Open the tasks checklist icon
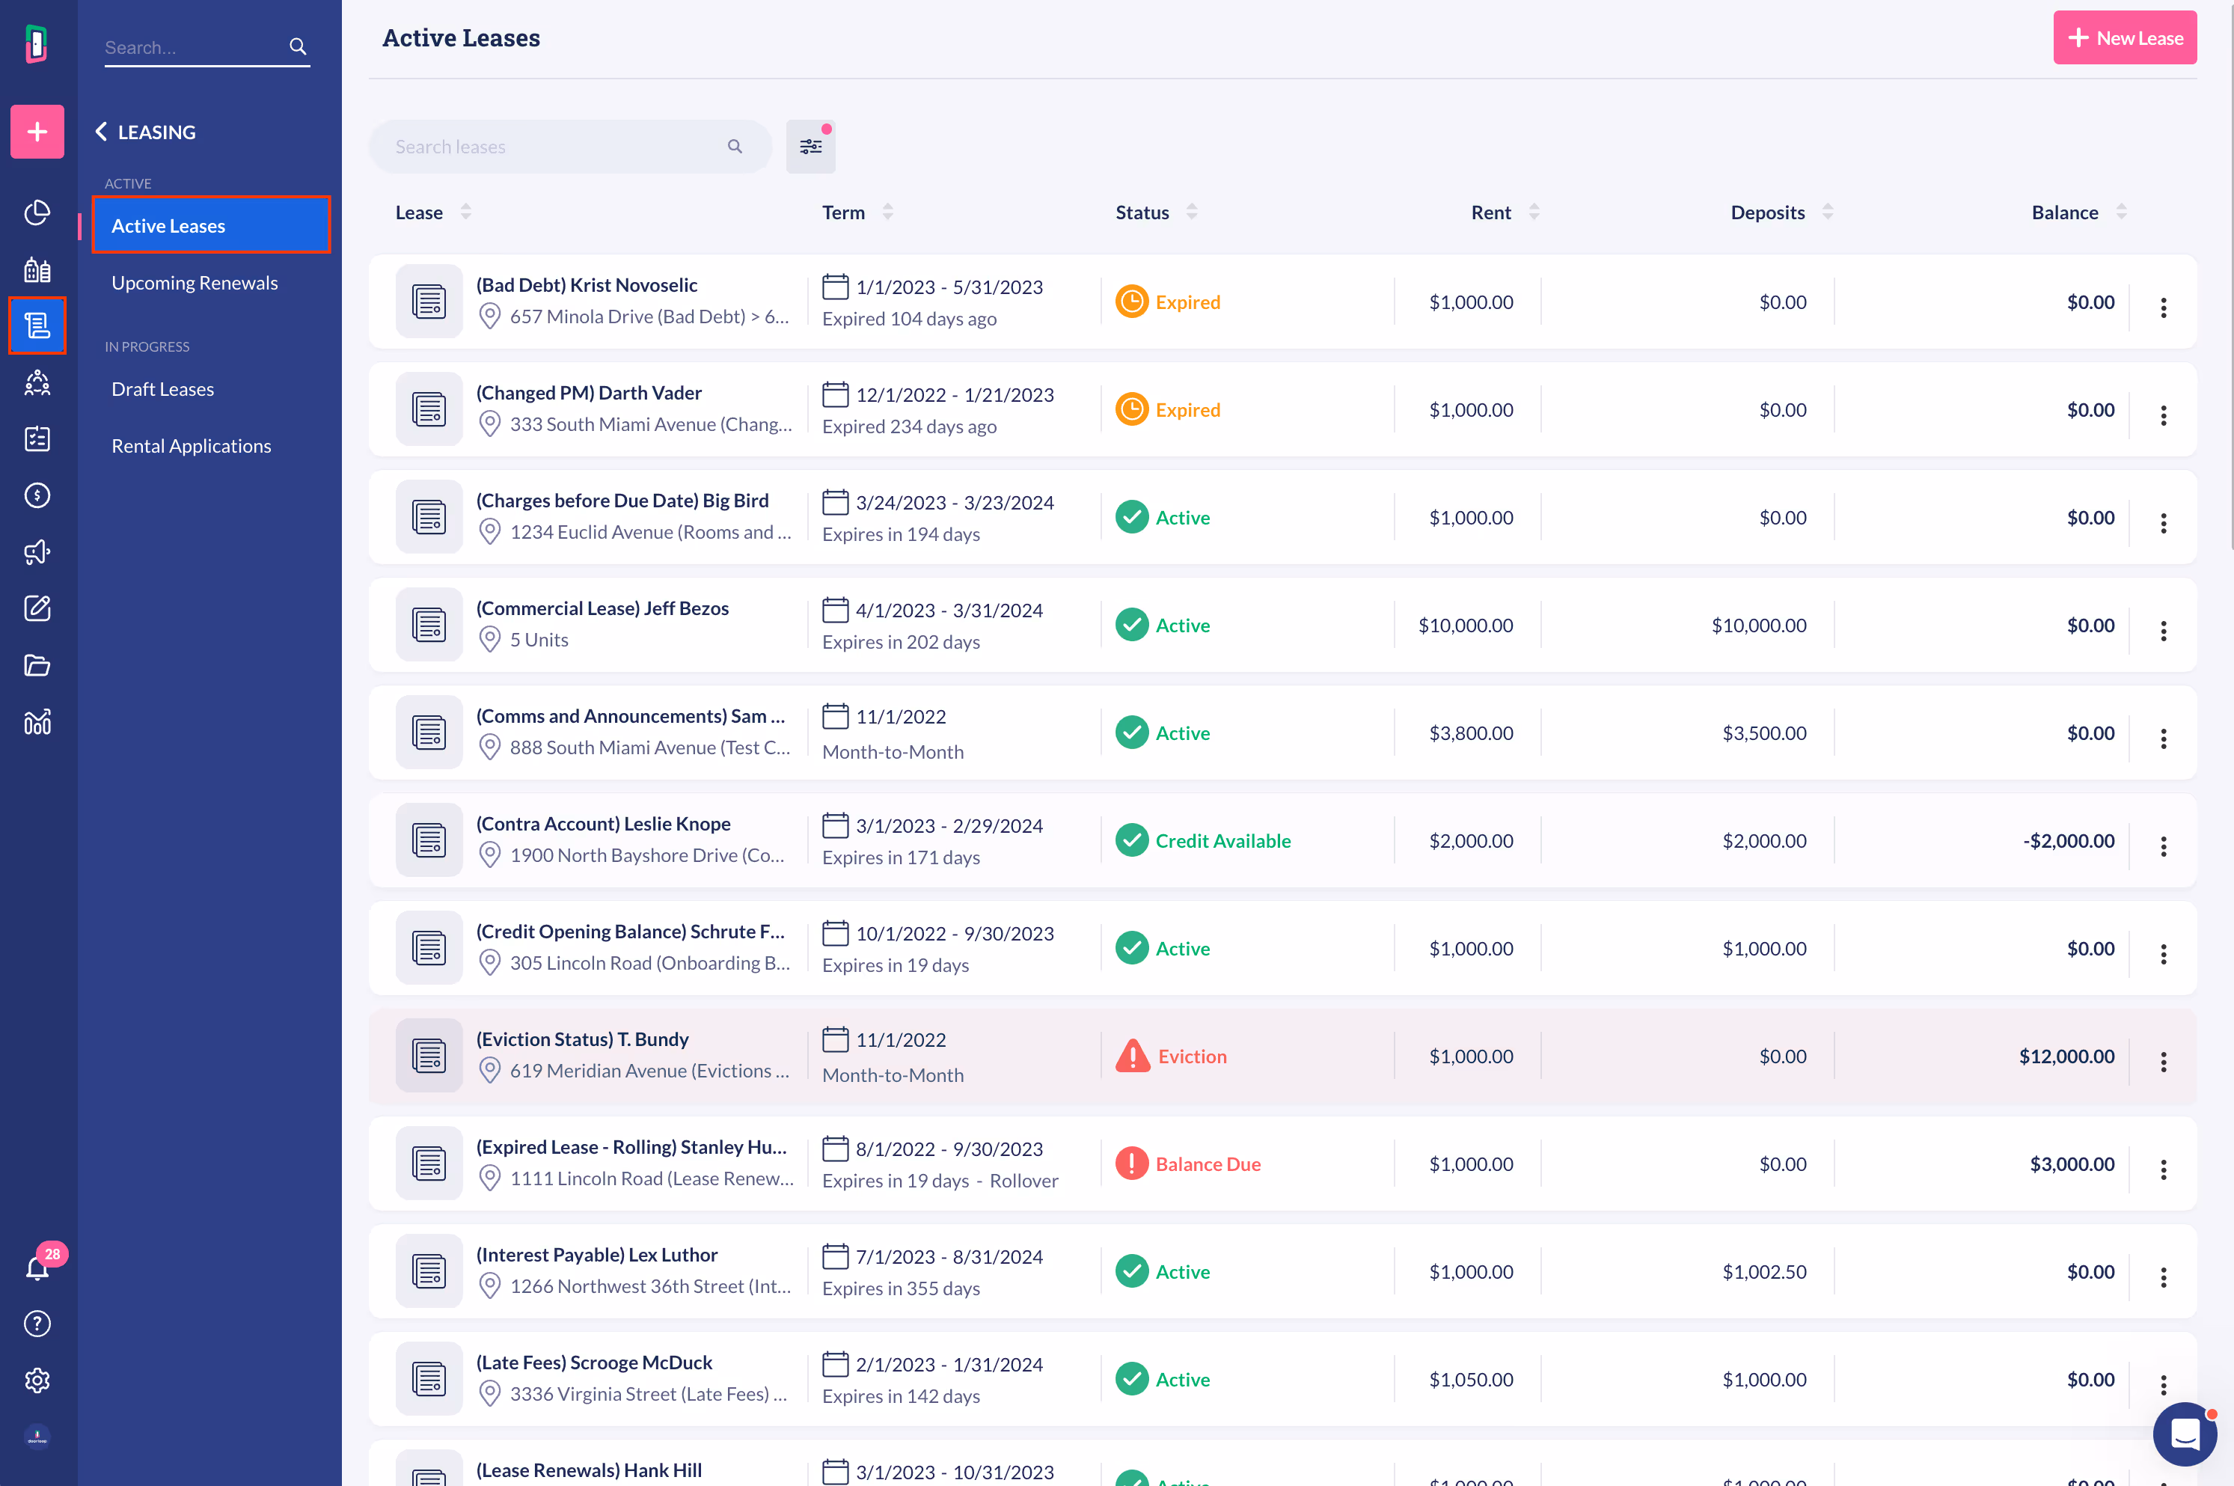Image resolution: width=2234 pixels, height=1486 pixels. 37,438
